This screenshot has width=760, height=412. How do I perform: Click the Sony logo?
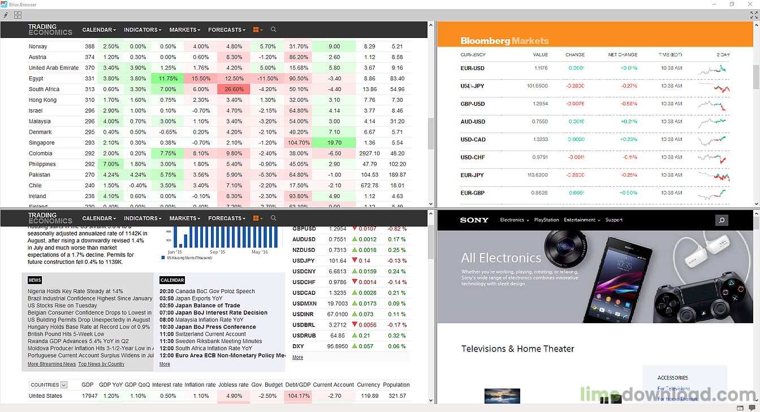point(474,220)
